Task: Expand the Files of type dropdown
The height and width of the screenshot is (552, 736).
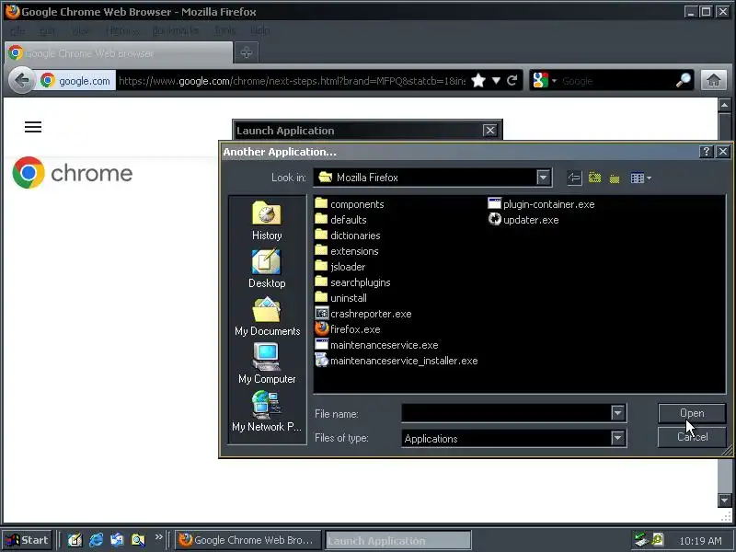Action: pos(617,438)
